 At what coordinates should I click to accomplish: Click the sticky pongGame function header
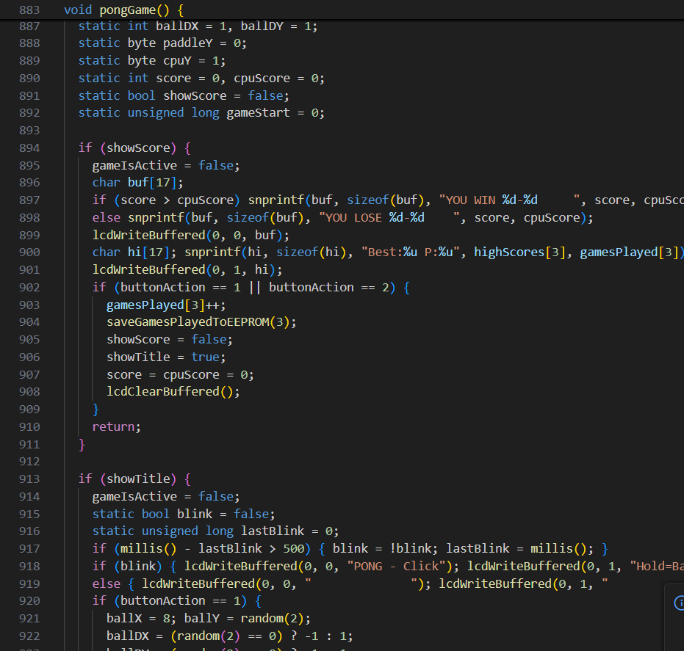point(124,10)
